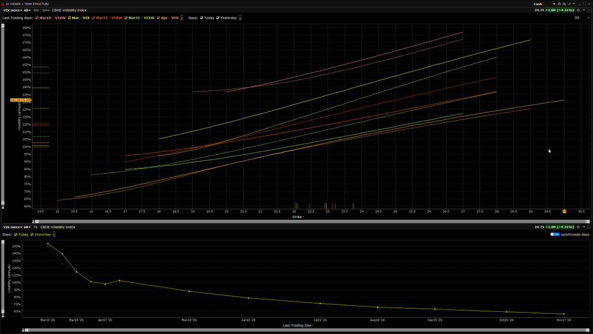
Task: Select the TS tab in bottom panel
Action: pos(36,227)
